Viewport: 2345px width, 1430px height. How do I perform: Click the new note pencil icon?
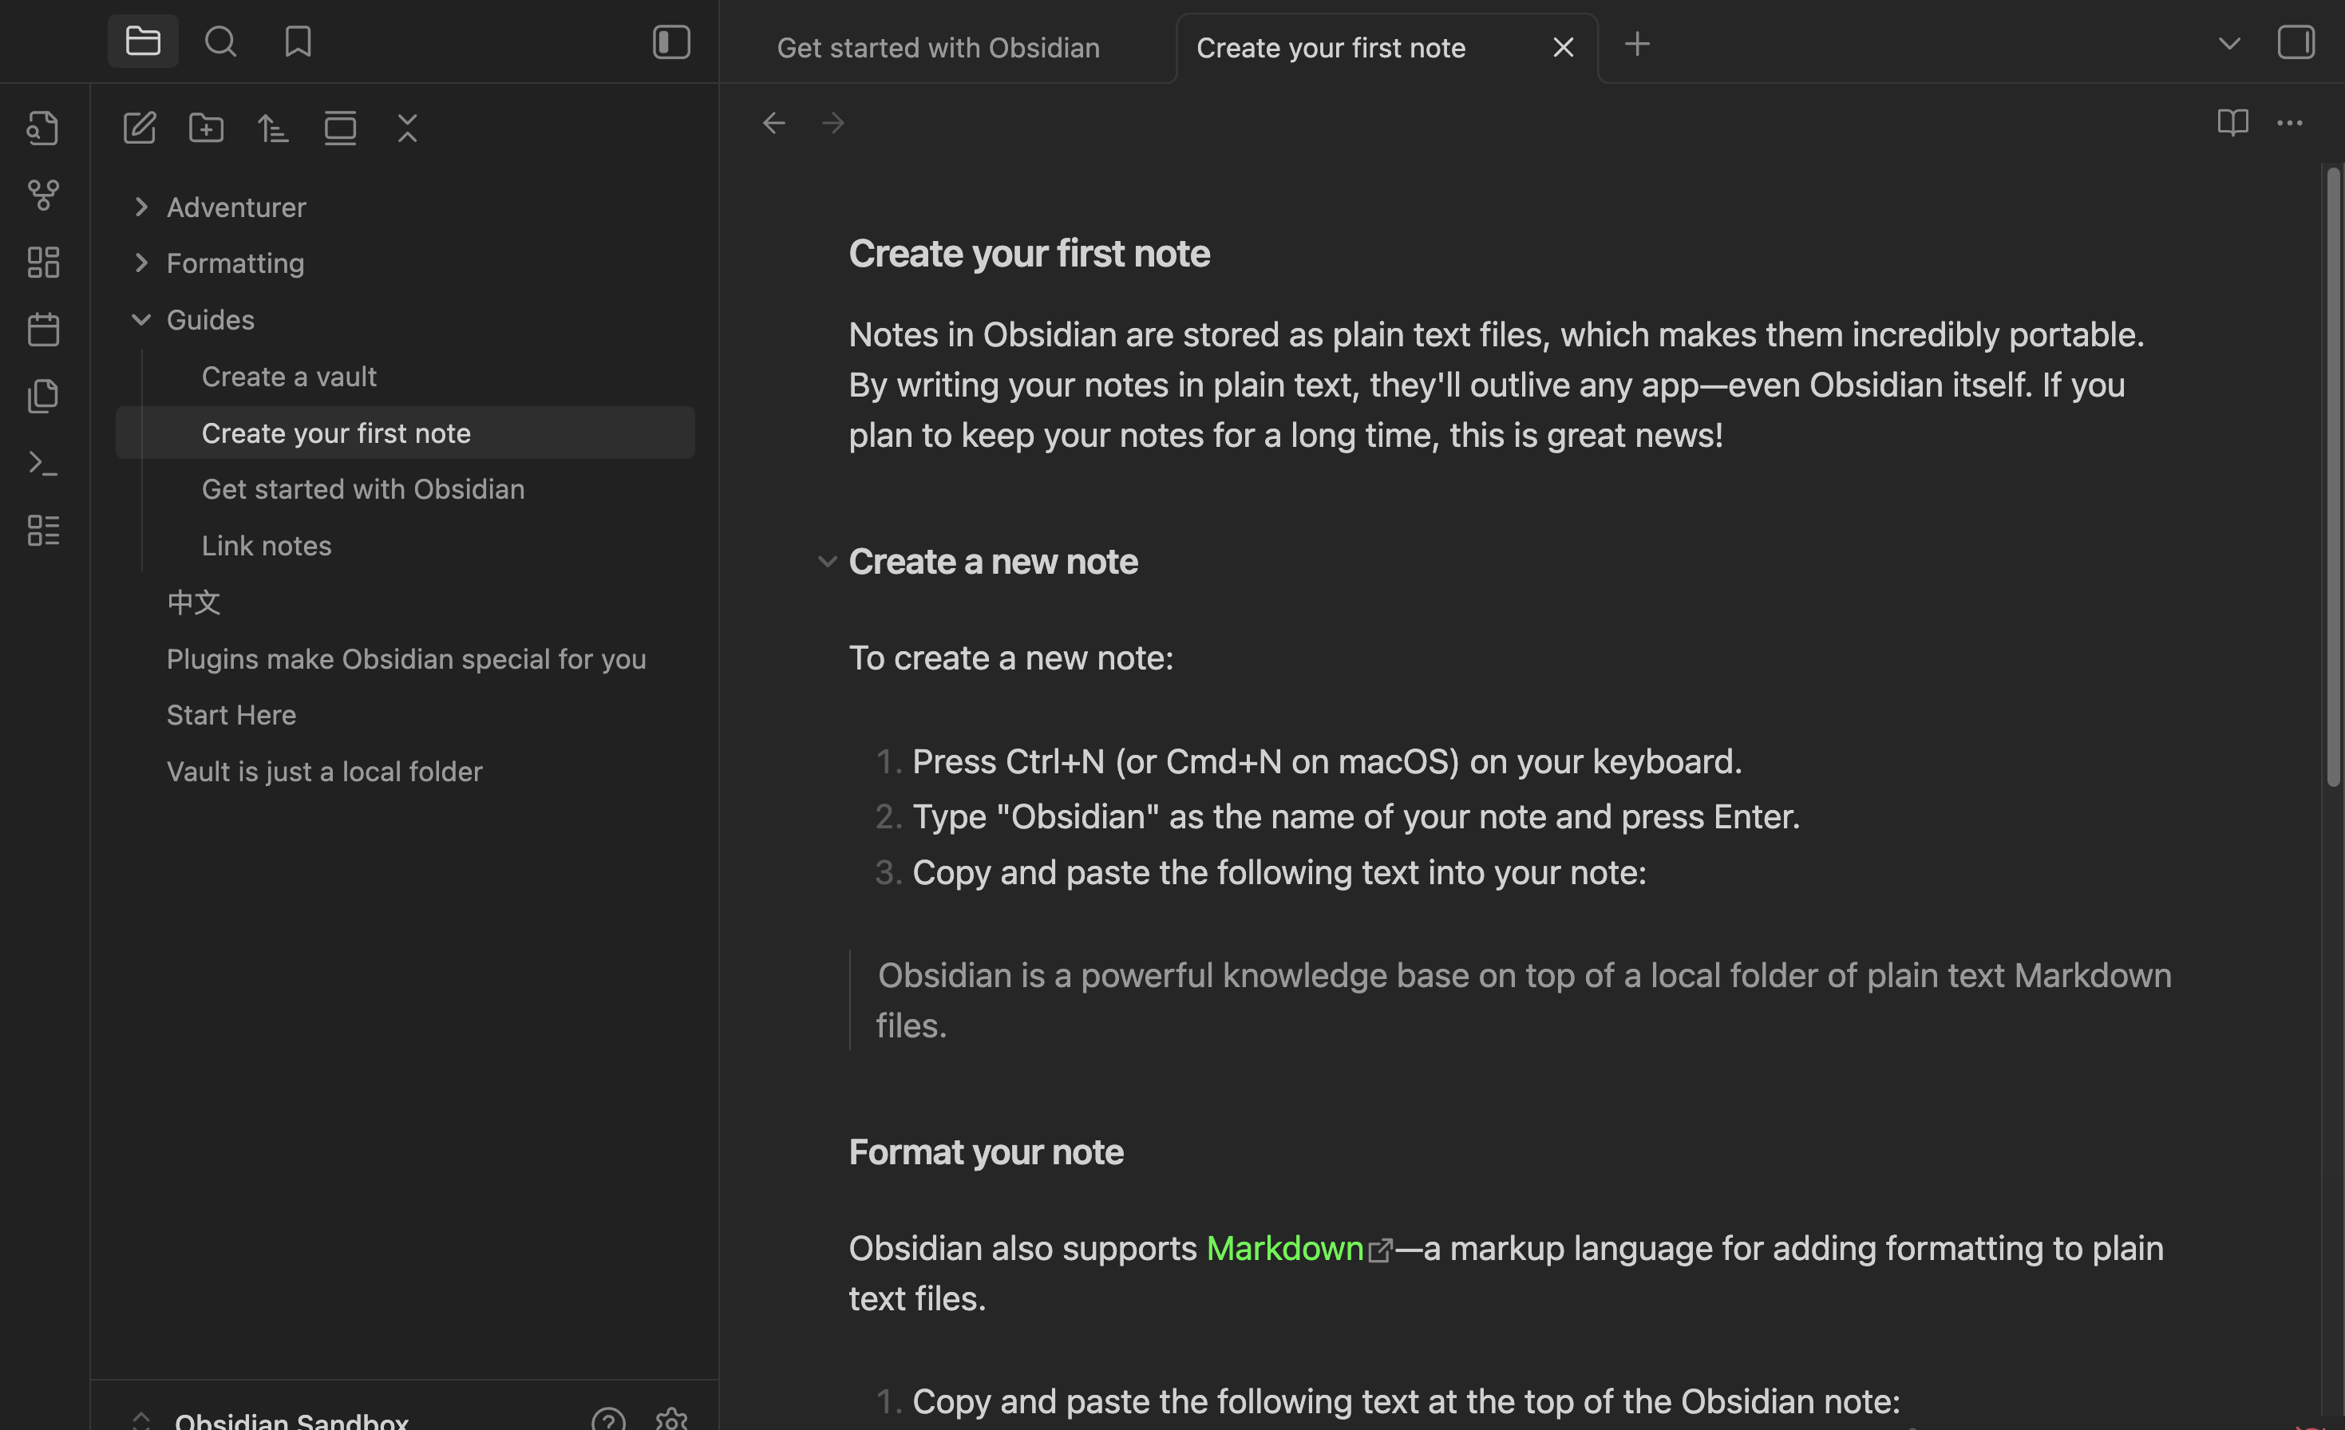point(140,128)
